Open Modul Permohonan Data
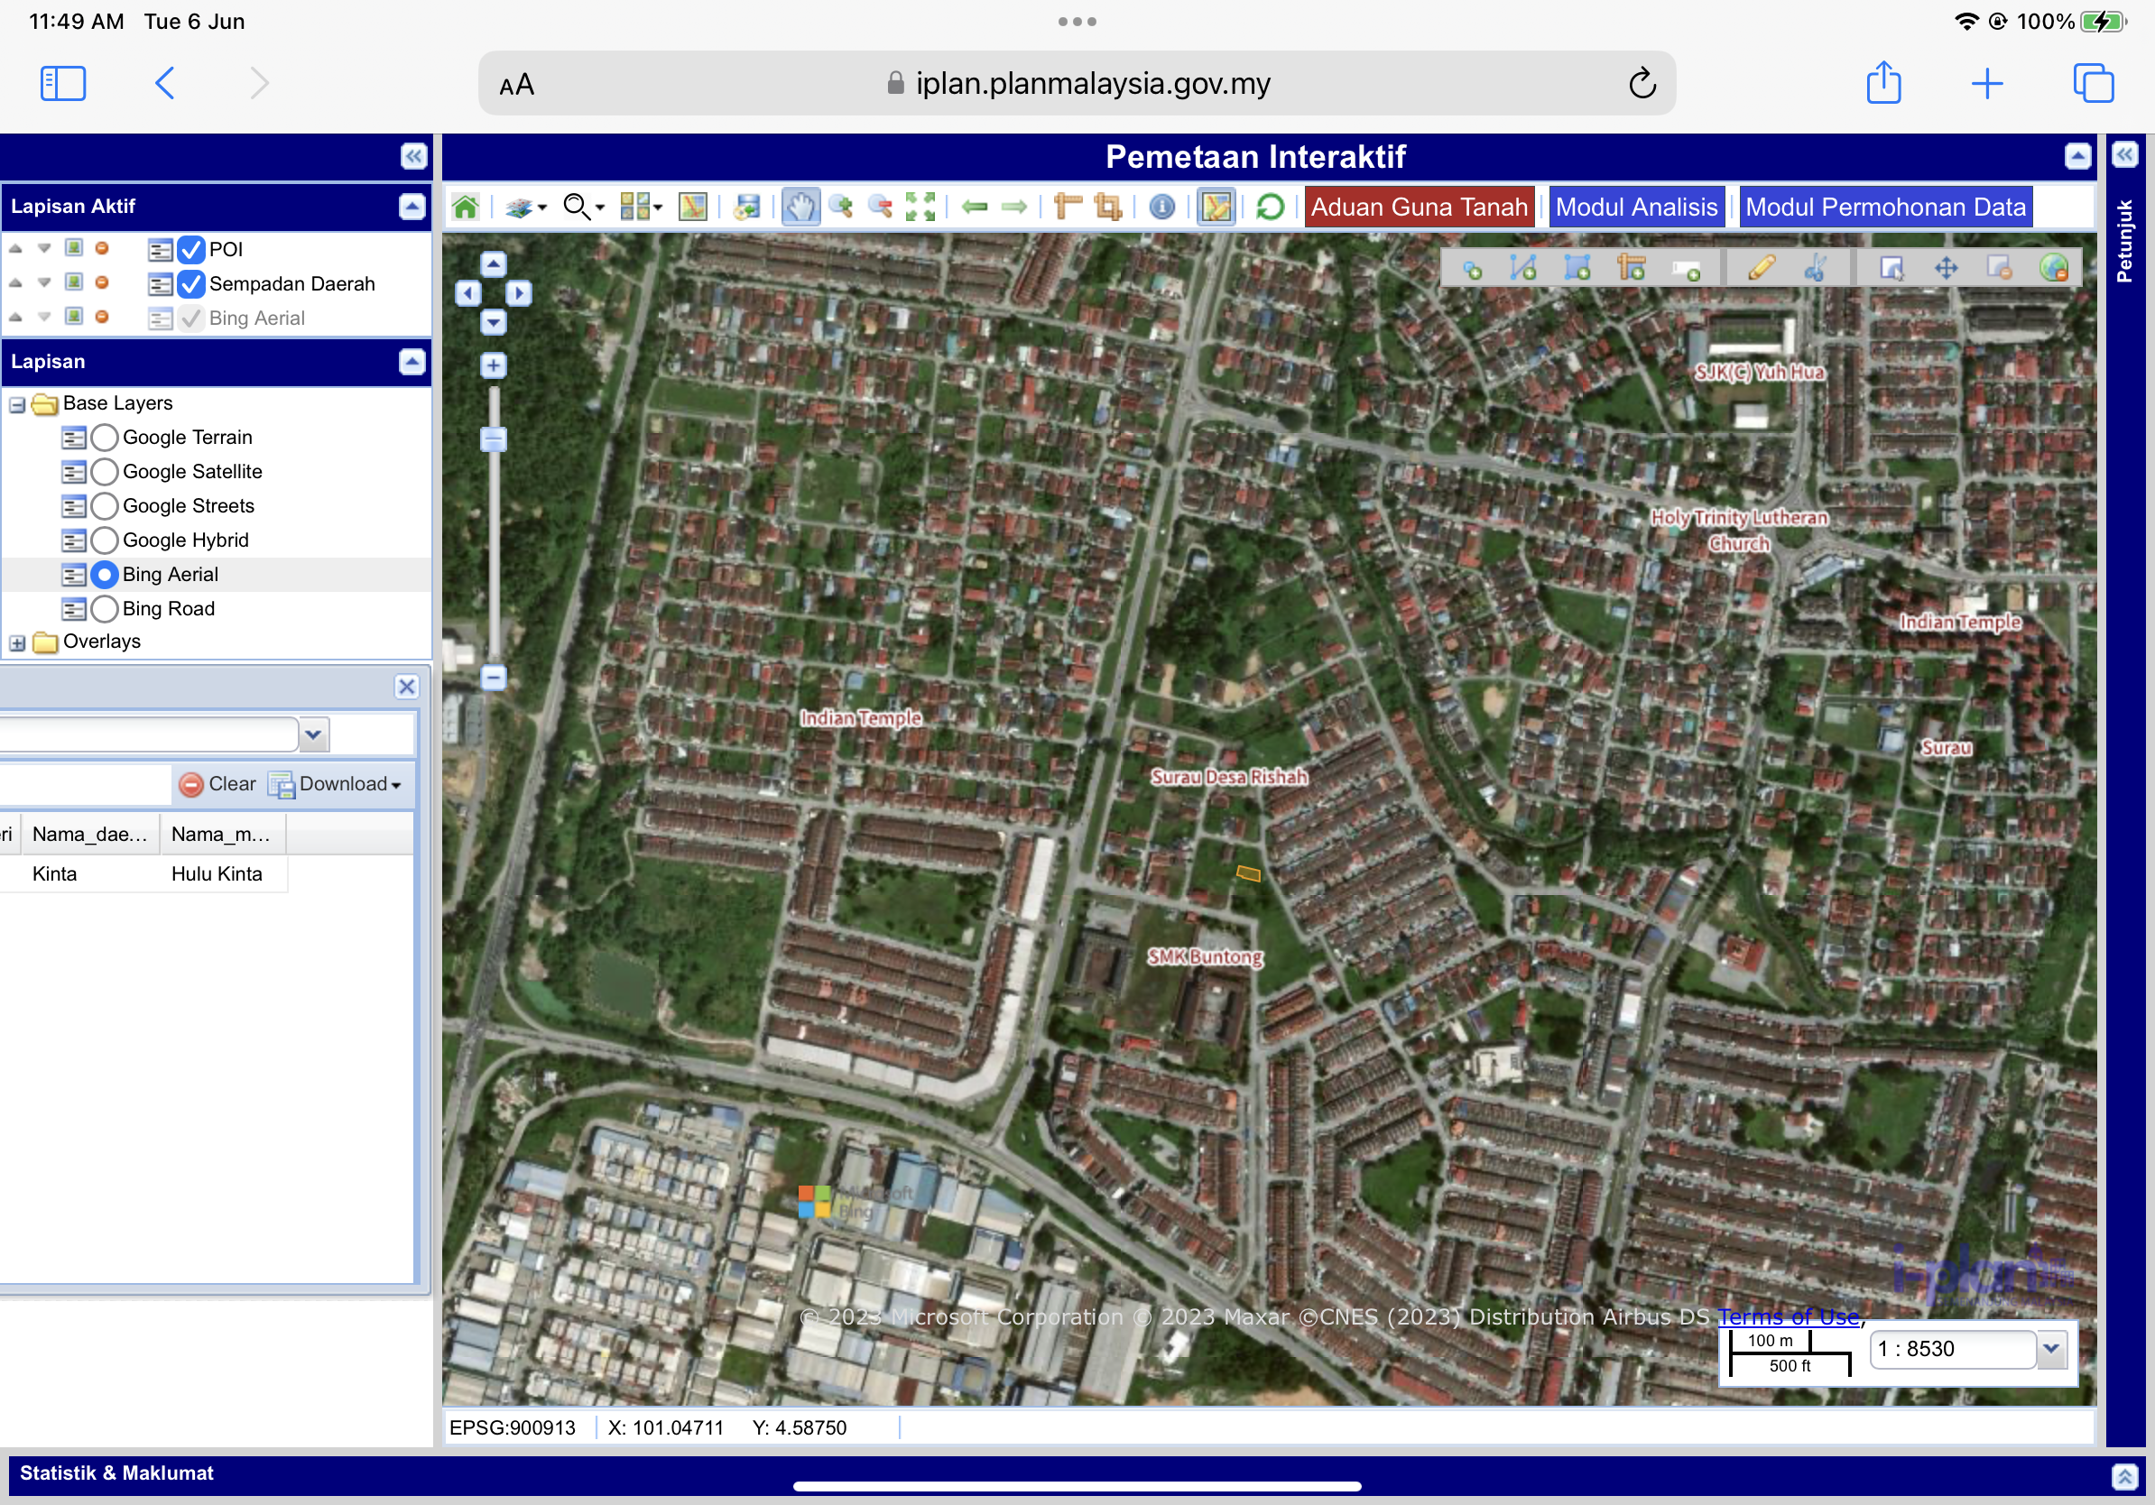The width and height of the screenshot is (2155, 1505). point(1884,207)
